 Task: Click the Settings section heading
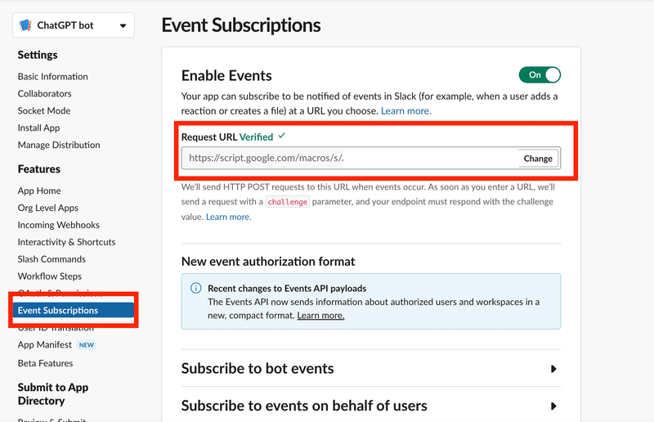(x=38, y=55)
